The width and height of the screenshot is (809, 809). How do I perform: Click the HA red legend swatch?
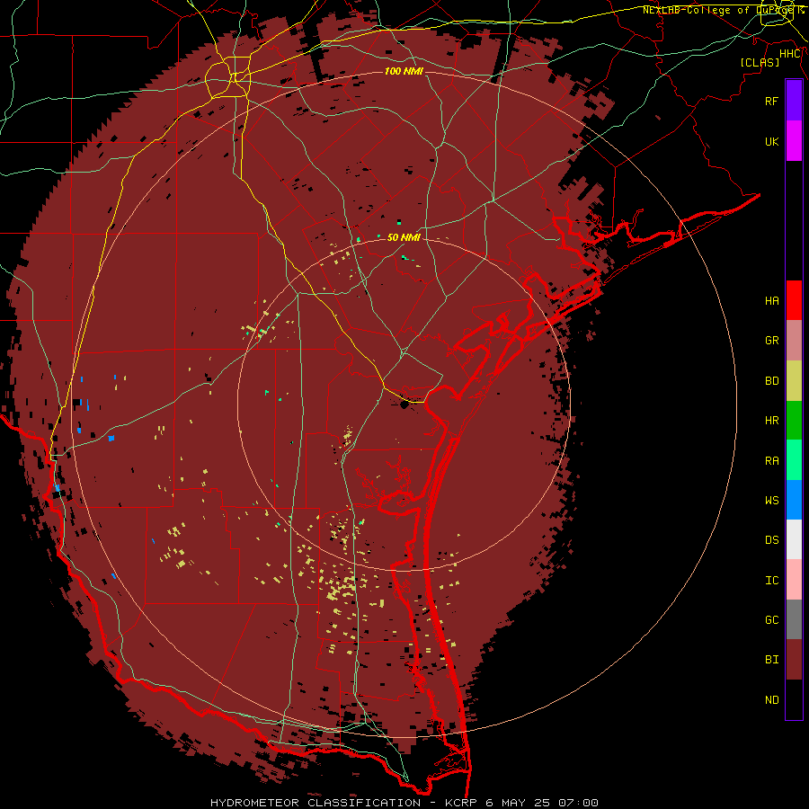794,300
